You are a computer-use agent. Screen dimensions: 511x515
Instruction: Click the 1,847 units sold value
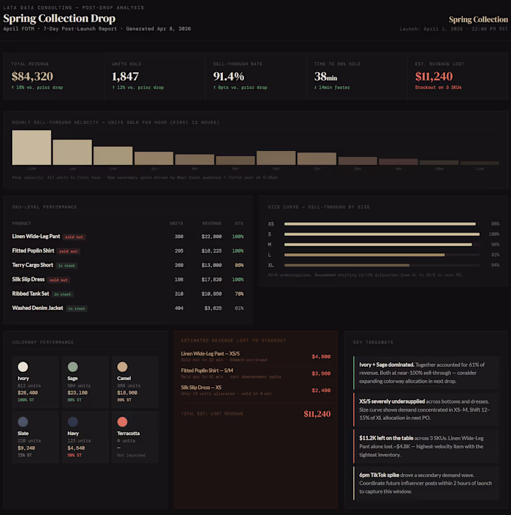(x=125, y=77)
